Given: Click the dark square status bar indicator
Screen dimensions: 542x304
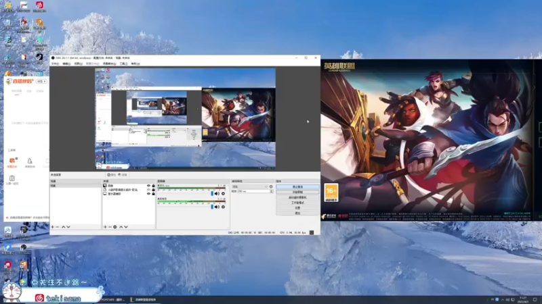Looking at the screenshot, I should coord(312,232).
